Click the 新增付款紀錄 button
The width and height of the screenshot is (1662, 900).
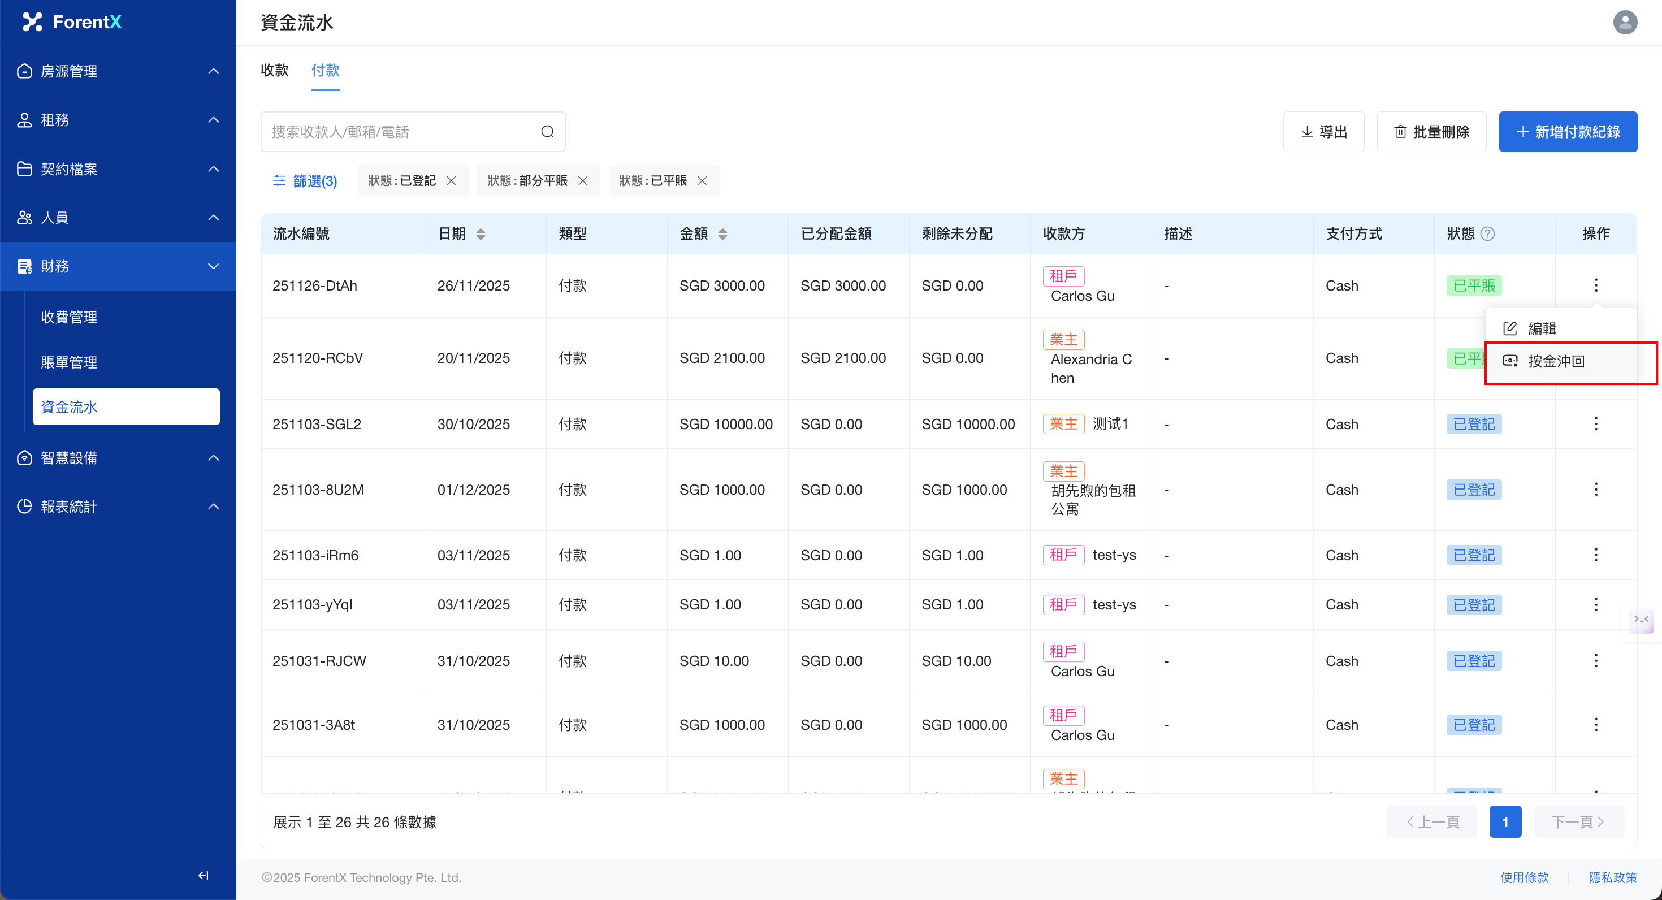pos(1567,132)
